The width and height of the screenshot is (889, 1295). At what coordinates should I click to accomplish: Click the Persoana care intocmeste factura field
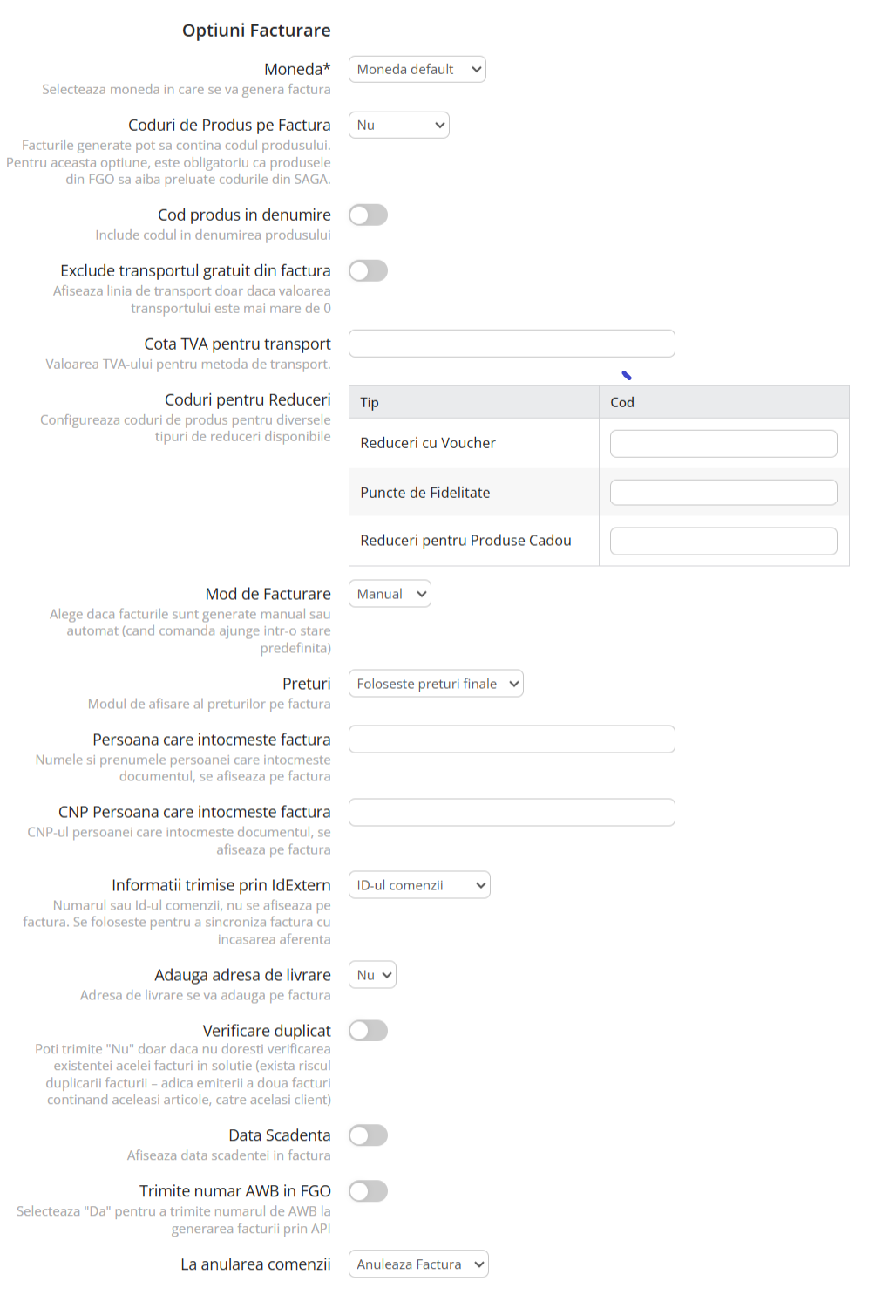point(512,740)
